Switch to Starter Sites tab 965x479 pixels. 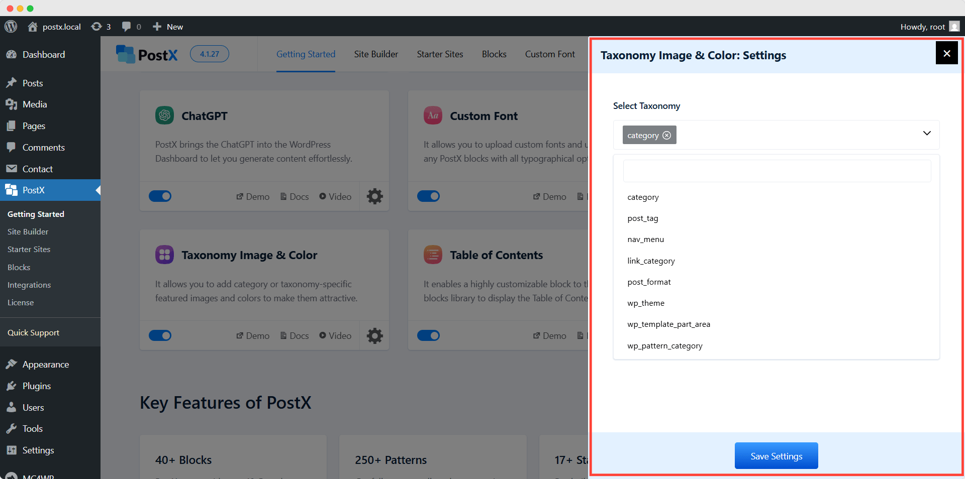coord(440,54)
